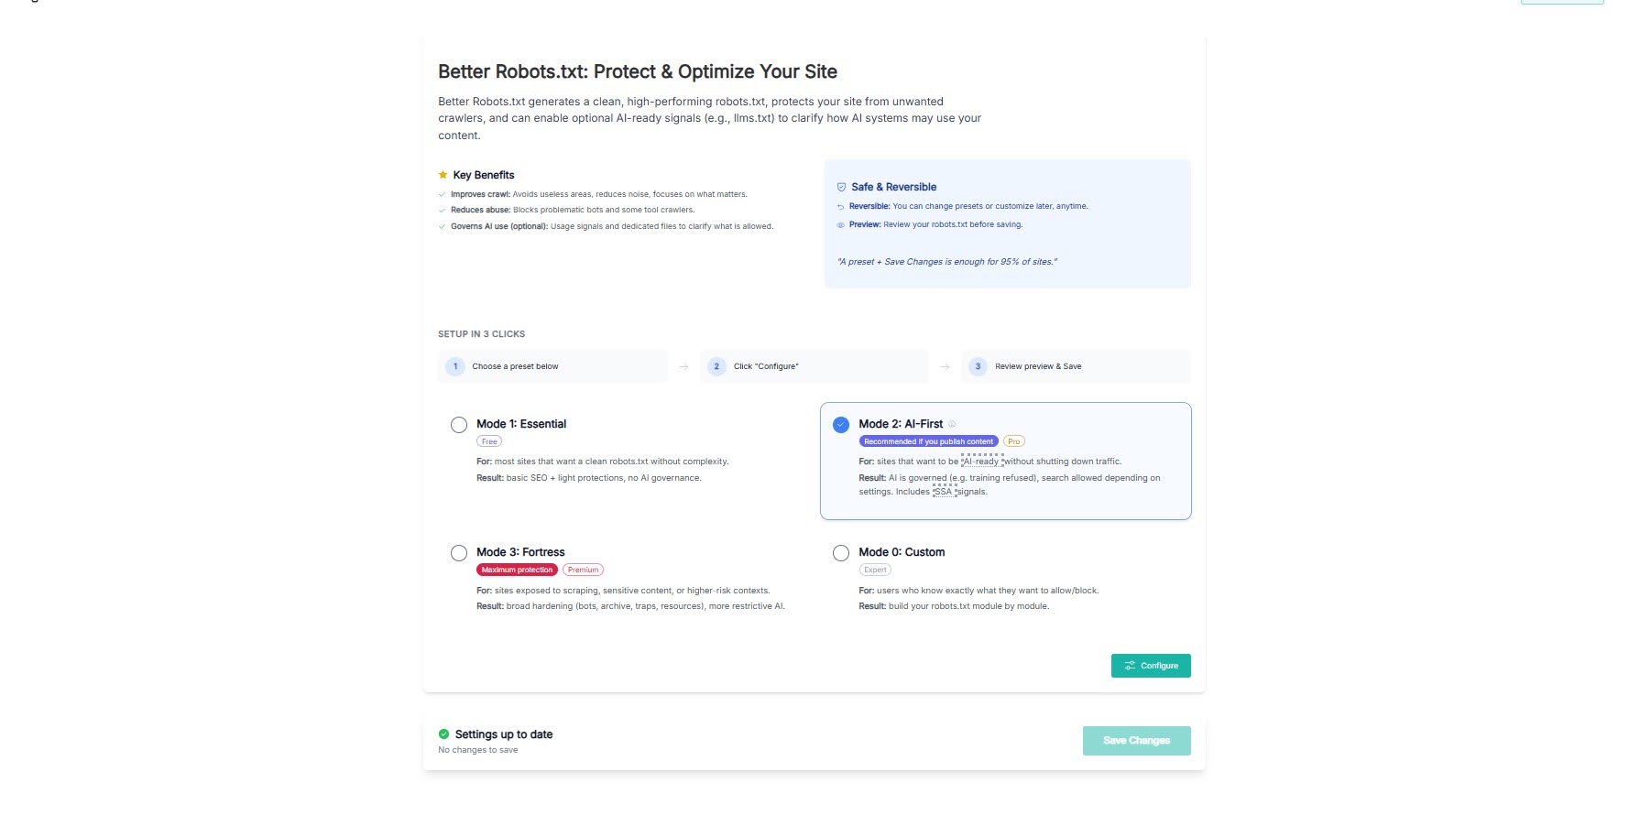
Task: Open the AI-ready glossary tooltip
Action: click(982, 462)
